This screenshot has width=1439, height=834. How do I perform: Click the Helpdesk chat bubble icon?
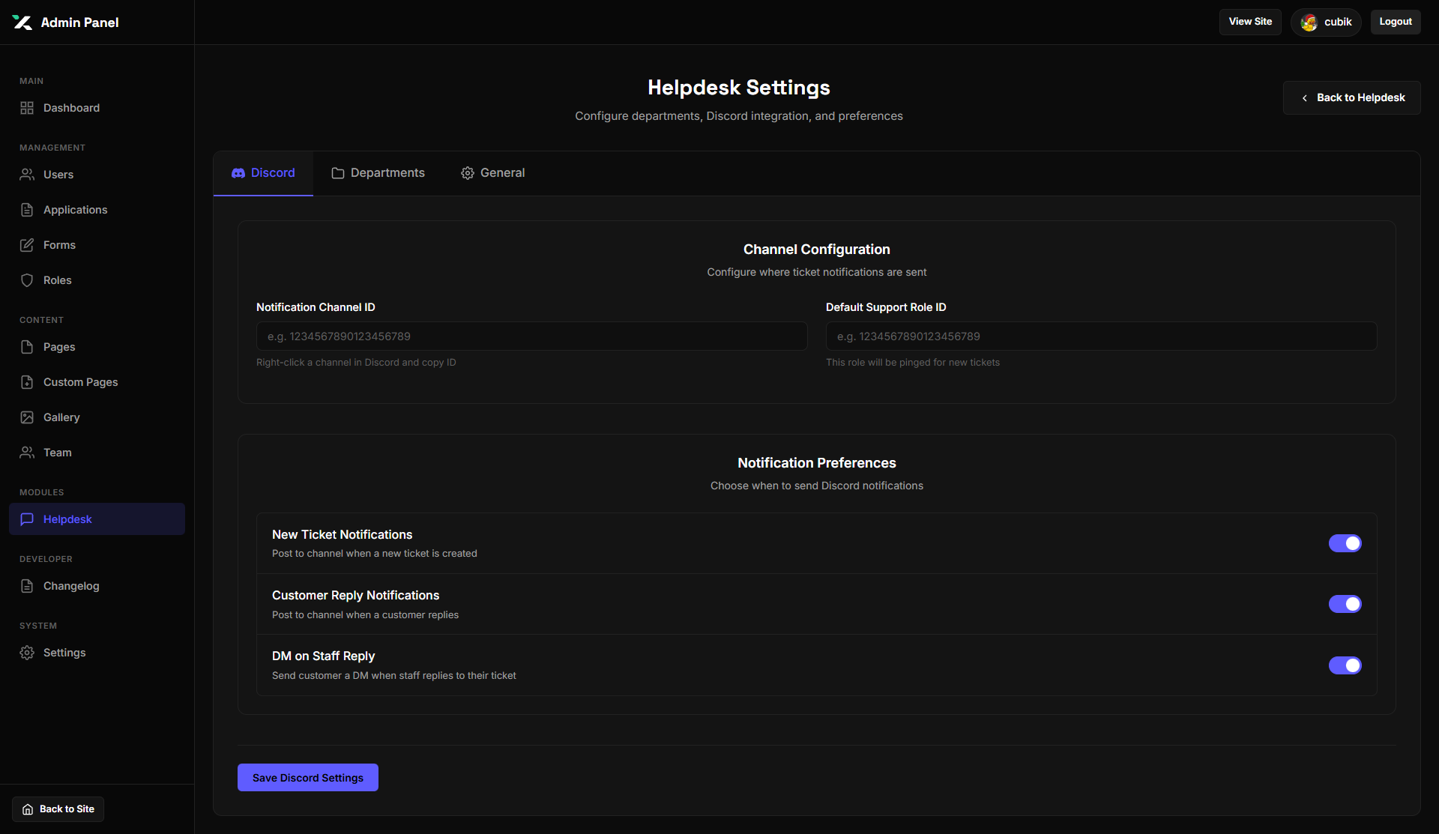tap(27, 519)
